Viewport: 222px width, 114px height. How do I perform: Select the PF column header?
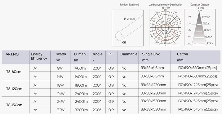110,54
